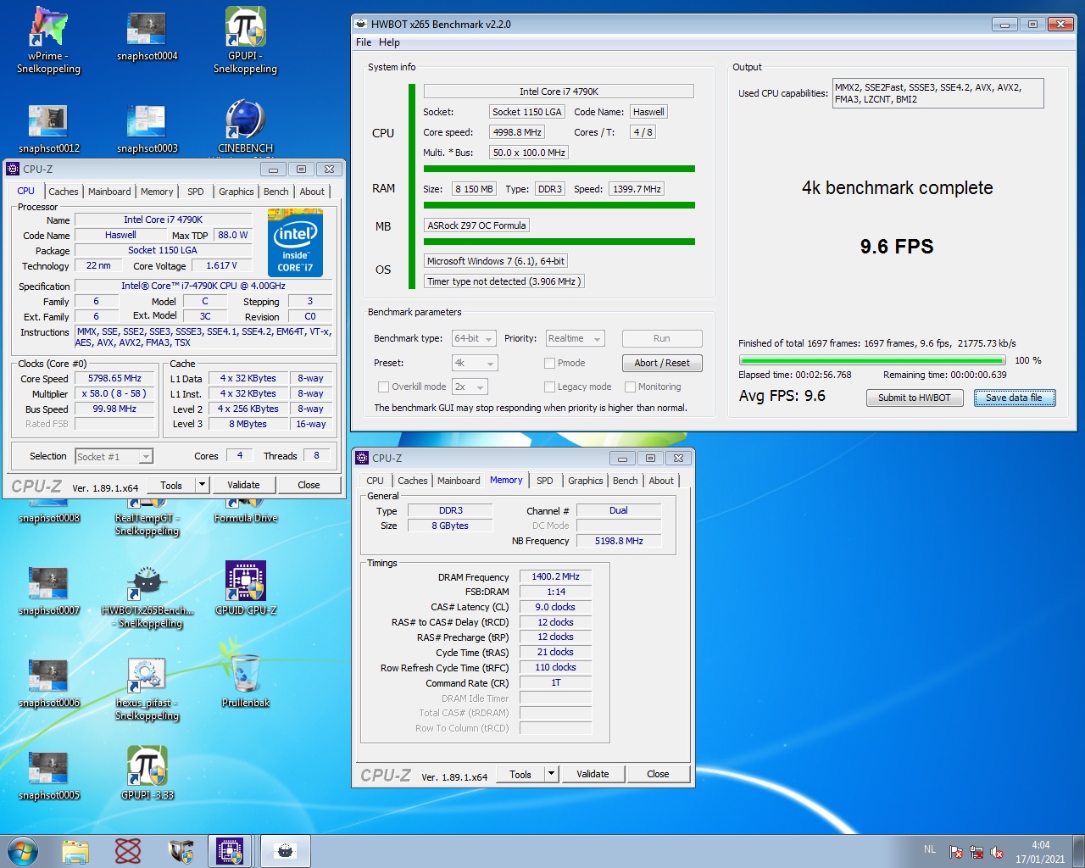Image resolution: width=1085 pixels, height=868 pixels.
Task: Open the wPrime shortcut on the desktop
Action: coord(48,40)
